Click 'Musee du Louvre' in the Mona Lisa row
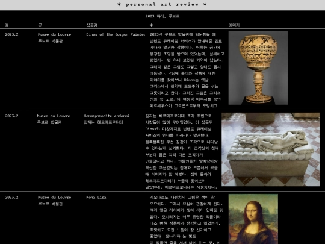Viewport: 325px width, 244px height. pos(55,198)
